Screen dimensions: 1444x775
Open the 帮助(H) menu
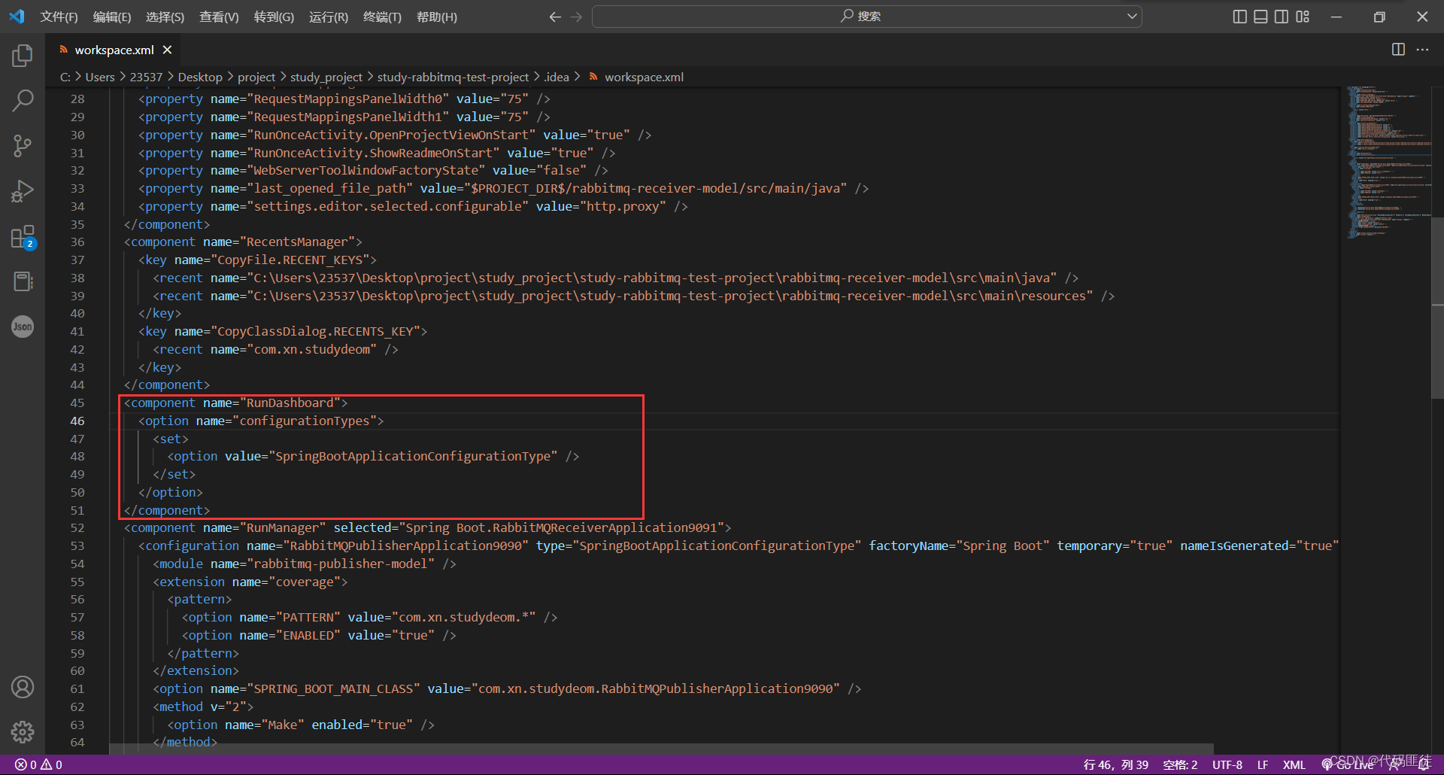point(437,17)
